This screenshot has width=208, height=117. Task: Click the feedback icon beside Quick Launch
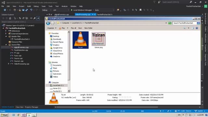[x=159, y=2]
